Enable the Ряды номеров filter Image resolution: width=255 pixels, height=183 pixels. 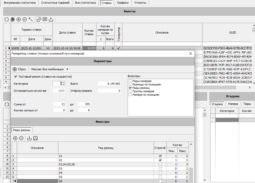[130, 81]
